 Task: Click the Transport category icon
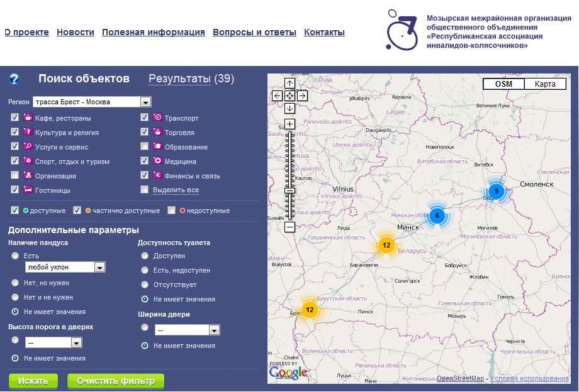(158, 117)
